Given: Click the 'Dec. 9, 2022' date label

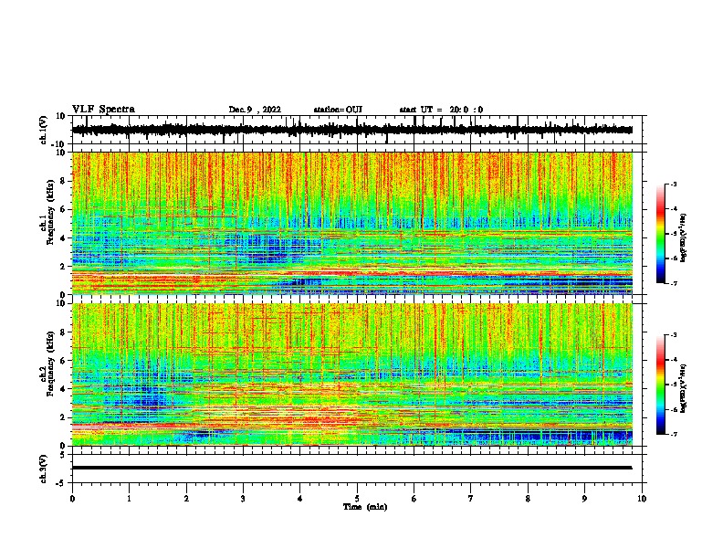Looking at the screenshot, I should [x=255, y=110].
